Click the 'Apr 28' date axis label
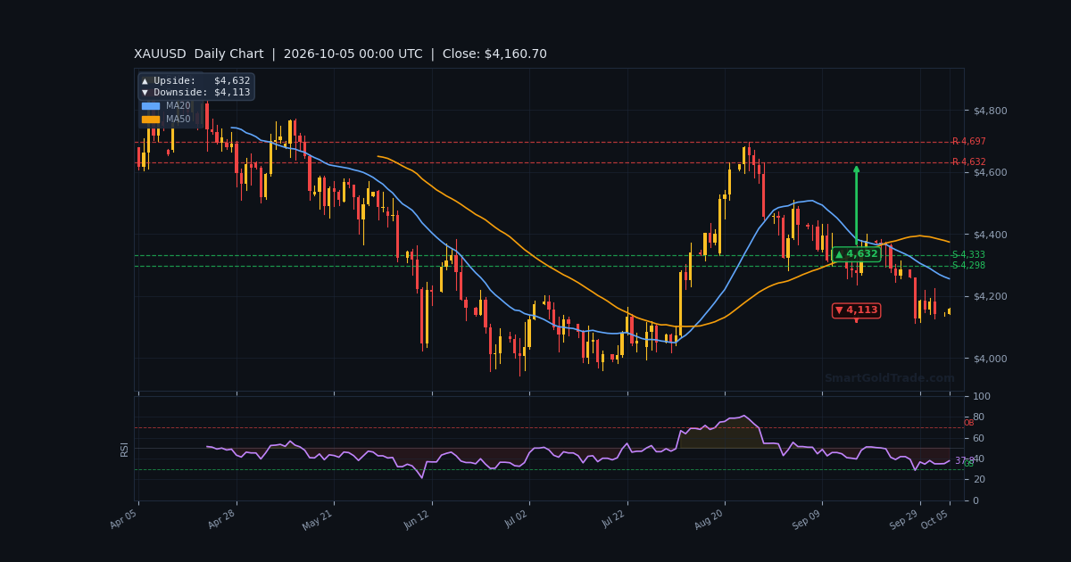The width and height of the screenshot is (1071, 562). point(222,519)
